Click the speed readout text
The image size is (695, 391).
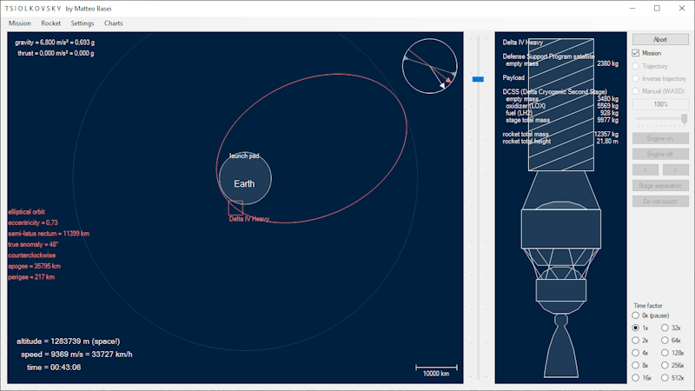pyautogui.click(x=76, y=355)
